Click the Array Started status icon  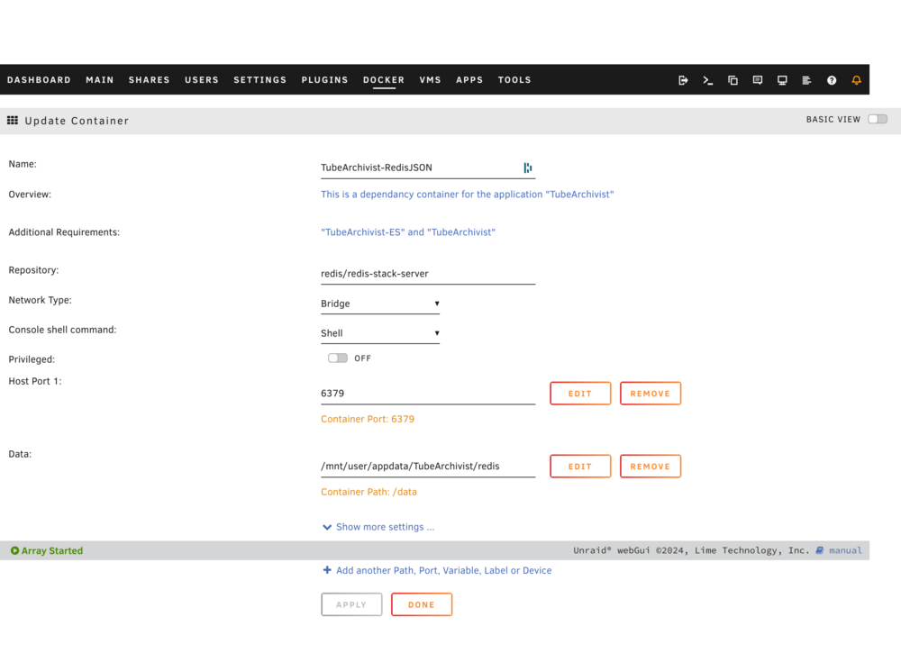click(x=15, y=550)
